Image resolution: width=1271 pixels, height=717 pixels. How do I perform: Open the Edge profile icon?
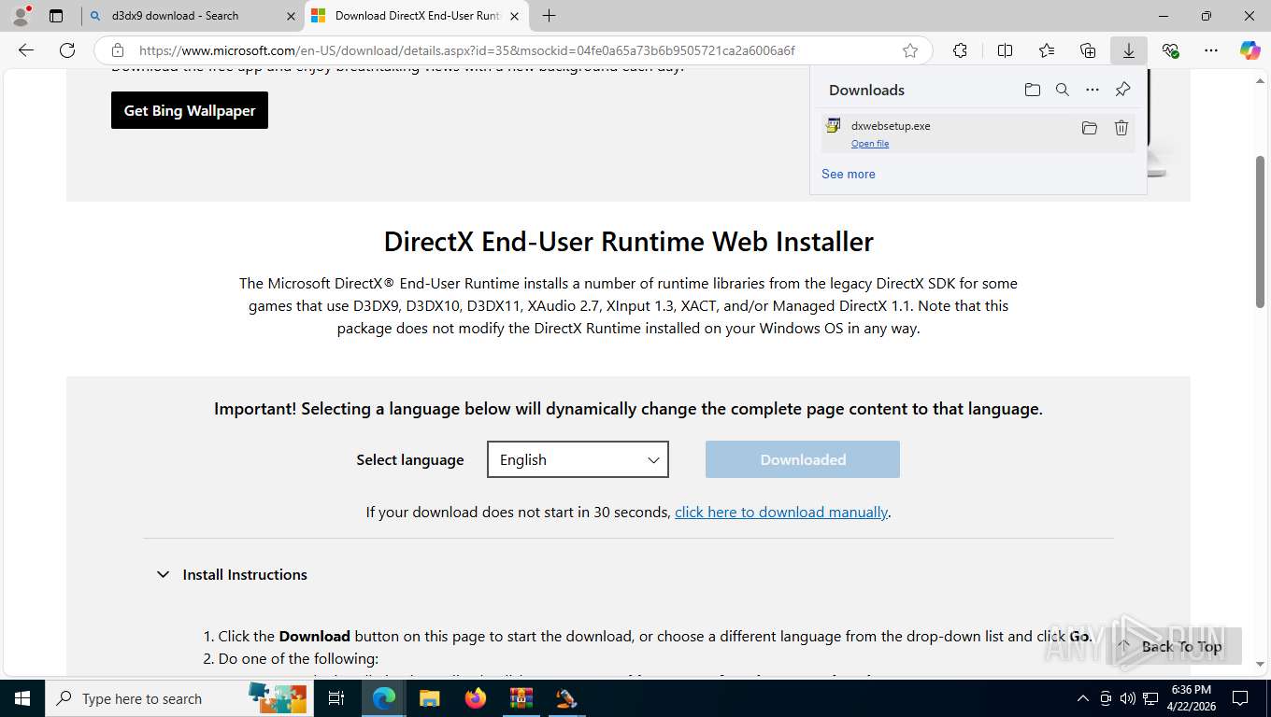[21, 16]
